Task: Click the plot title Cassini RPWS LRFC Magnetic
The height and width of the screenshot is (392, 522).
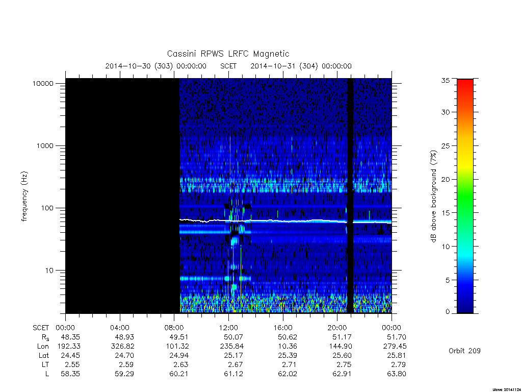Action: click(x=228, y=54)
